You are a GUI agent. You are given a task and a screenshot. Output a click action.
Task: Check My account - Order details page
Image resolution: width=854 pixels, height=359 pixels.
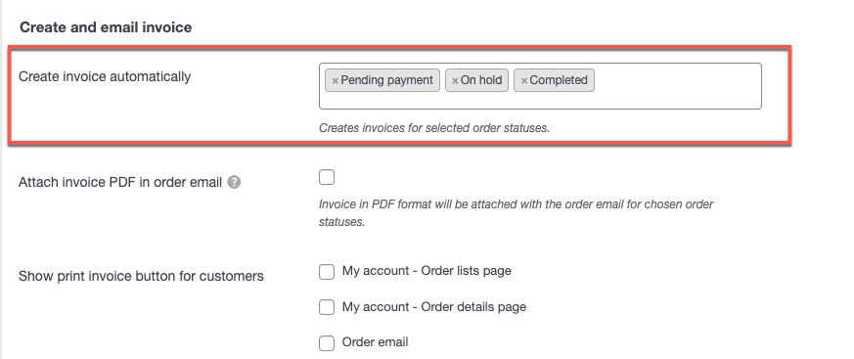(327, 307)
